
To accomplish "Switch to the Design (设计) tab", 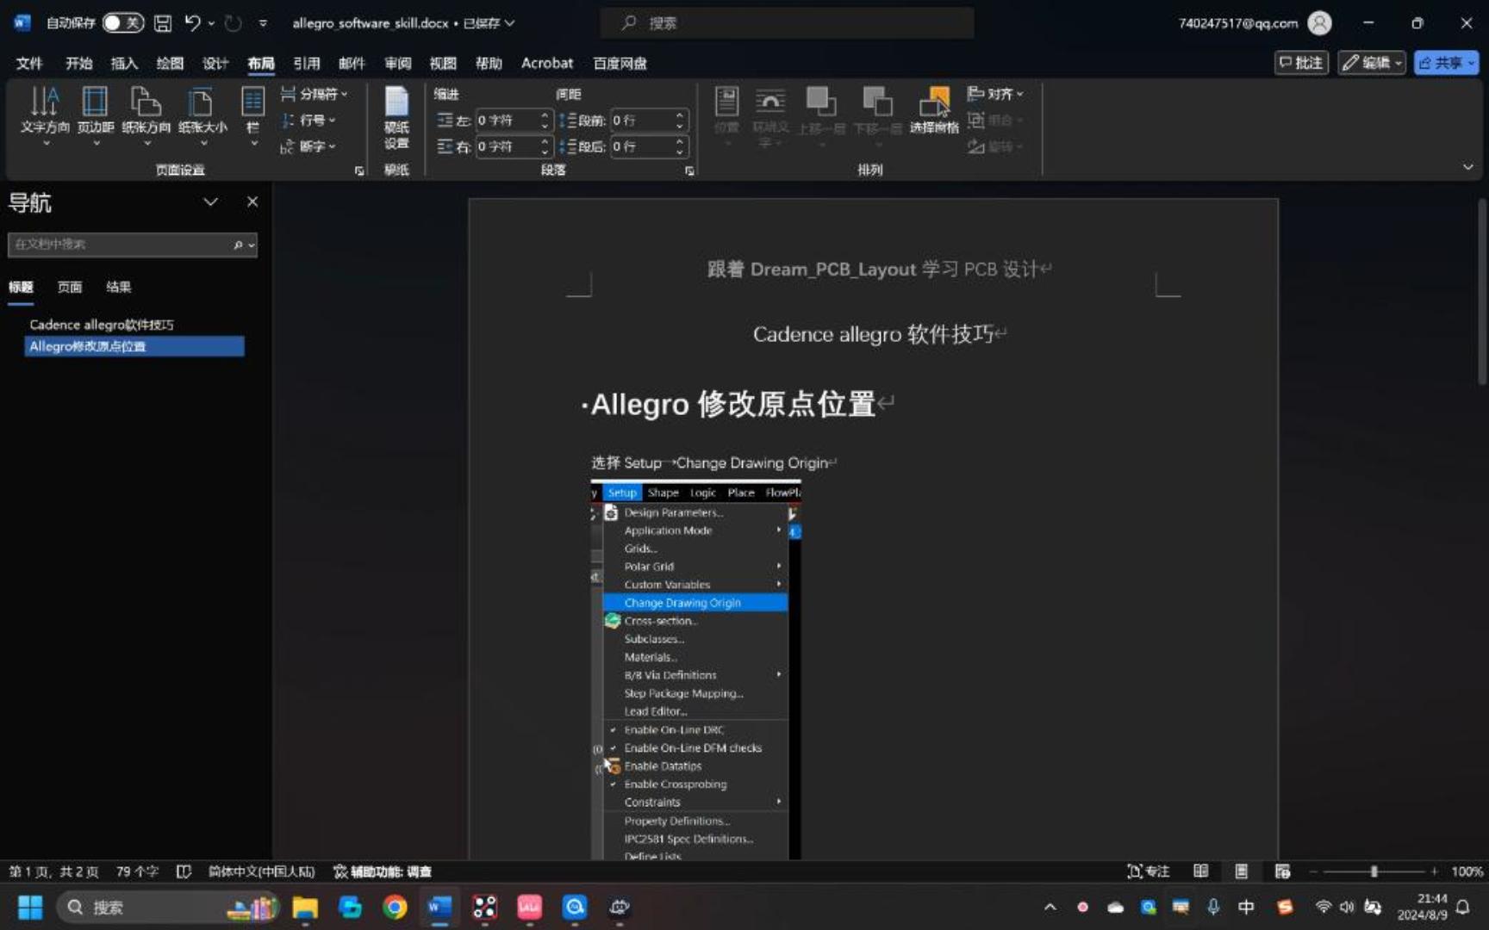I will coord(215,63).
